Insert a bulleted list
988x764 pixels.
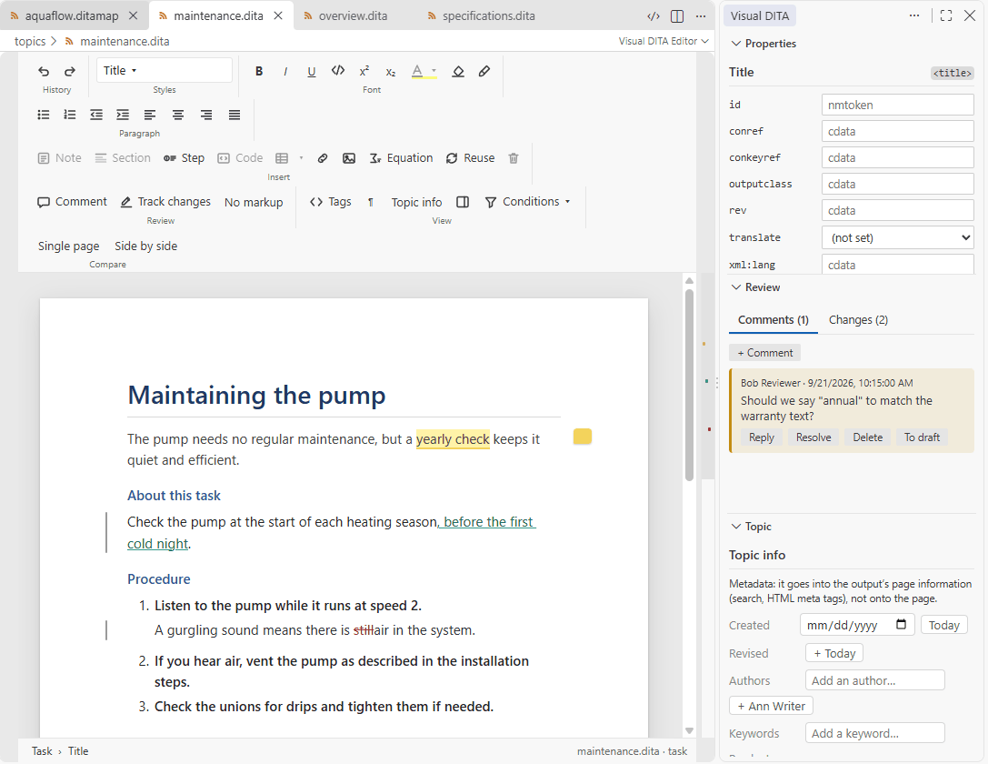point(44,115)
